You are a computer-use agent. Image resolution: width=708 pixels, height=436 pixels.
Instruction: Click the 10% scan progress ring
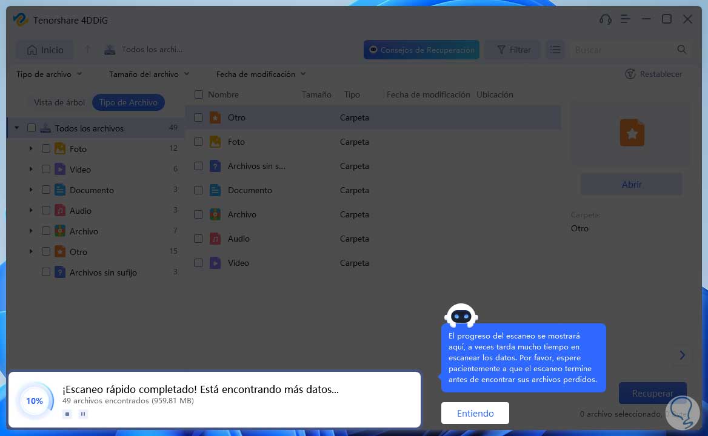point(35,400)
